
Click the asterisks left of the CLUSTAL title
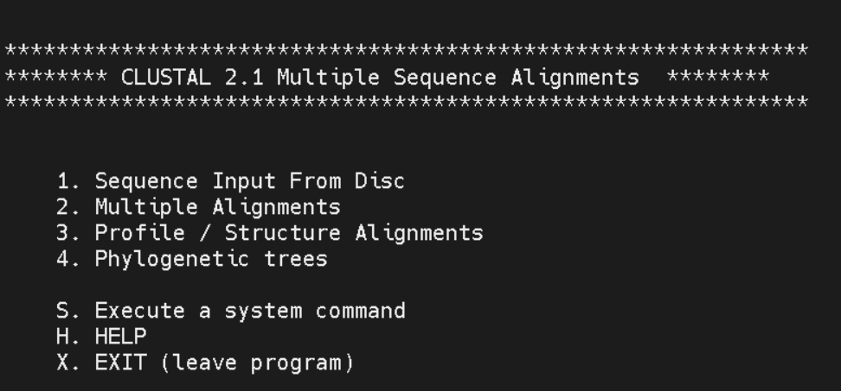[56, 77]
